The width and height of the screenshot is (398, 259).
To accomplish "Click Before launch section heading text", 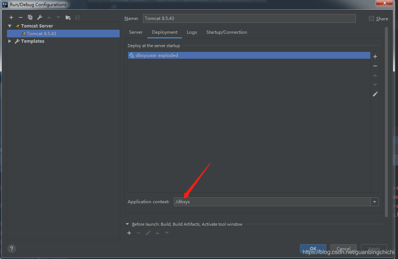I will click(187, 224).
